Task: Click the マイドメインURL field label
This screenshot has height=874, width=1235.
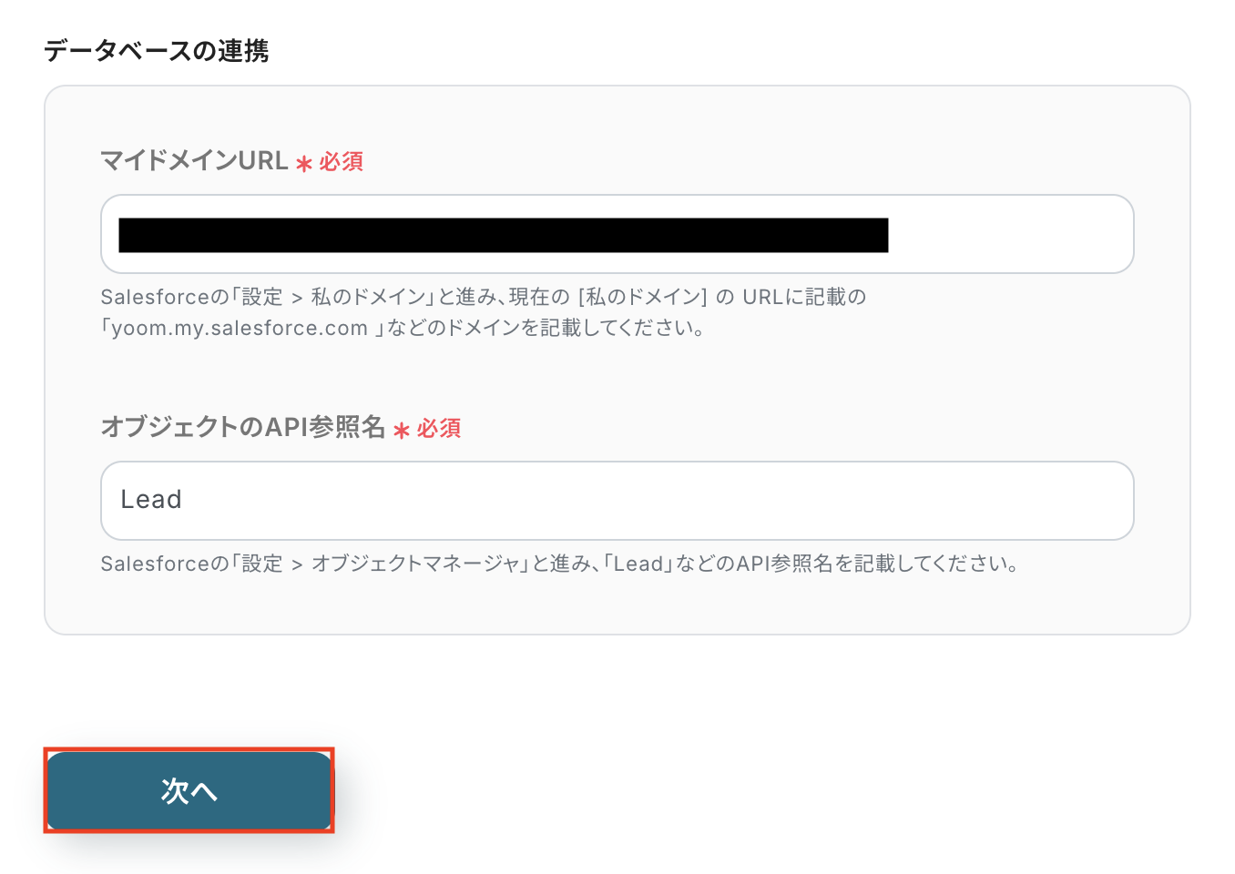Action: pyautogui.click(x=194, y=161)
